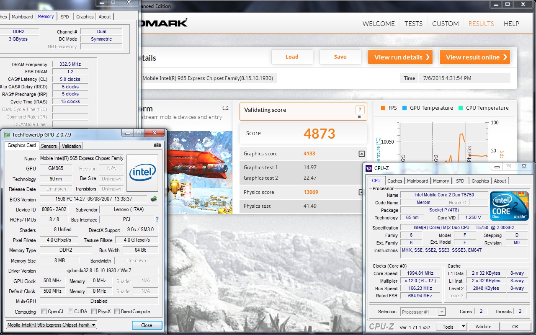Go to the TESTS section in 3DMark

[413, 23]
